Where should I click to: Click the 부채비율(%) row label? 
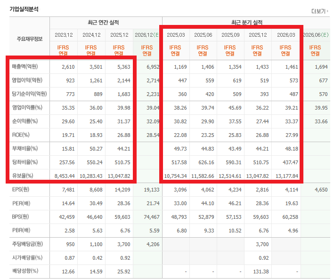pyautogui.click(x=25, y=148)
